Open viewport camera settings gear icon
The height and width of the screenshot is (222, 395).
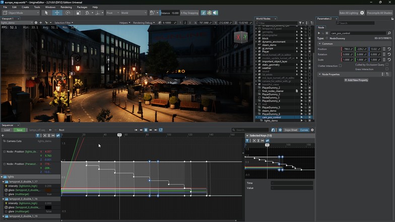[x=36, y=23]
